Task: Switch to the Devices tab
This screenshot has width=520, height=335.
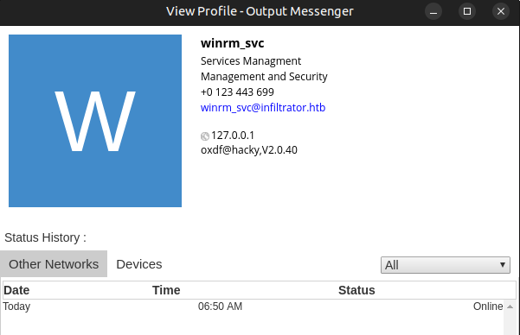Action: [x=139, y=264]
